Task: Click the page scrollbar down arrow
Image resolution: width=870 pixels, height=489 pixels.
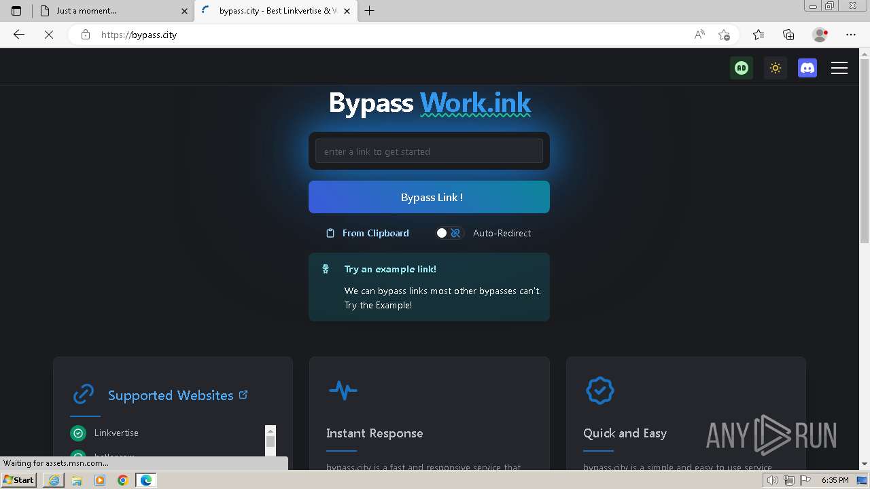Action: (x=865, y=464)
